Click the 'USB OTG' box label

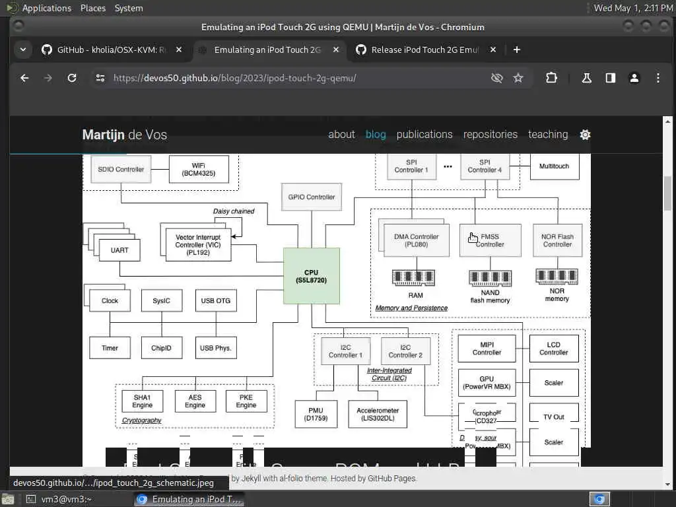216,300
